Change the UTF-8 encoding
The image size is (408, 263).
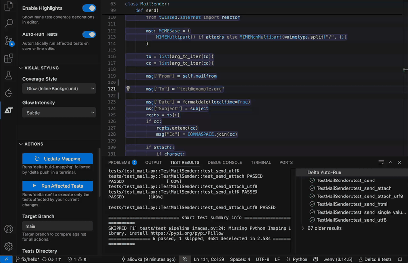(x=263, y=259)
